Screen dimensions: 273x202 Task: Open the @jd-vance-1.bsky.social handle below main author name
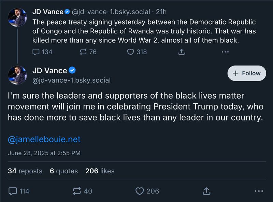pos(71,81)
